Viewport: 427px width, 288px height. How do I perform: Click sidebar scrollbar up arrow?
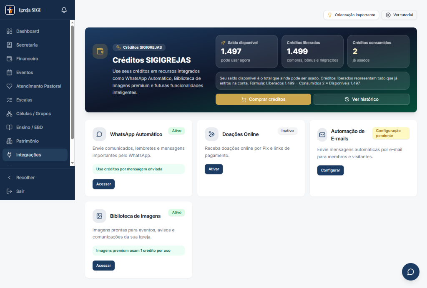[72, 22]
